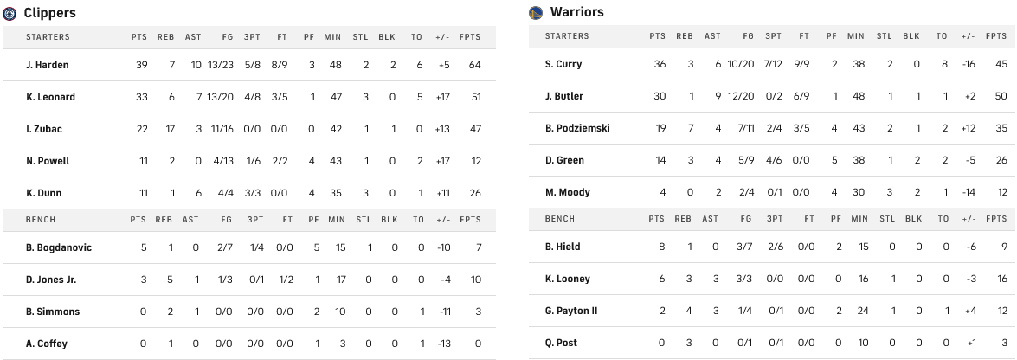Screen dimensions: 1017x360
Task: Click the Warriors team logo icon
Action: (536, 12)
